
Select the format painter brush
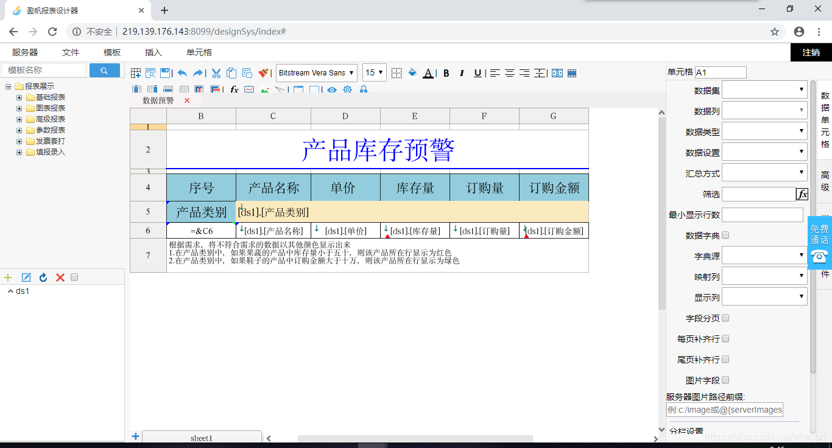click(x=264, y=73)
